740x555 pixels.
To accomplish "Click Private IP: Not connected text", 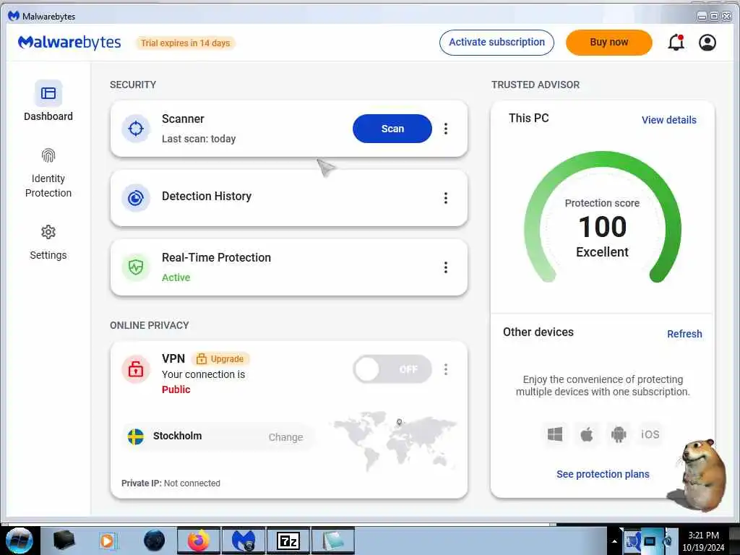I will click(x=171, y=483).
